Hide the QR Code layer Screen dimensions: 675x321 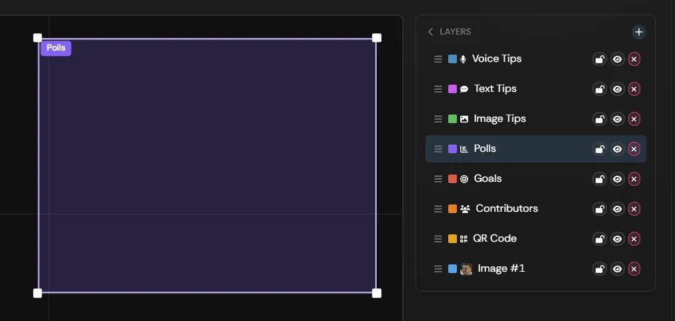point(618,239)
